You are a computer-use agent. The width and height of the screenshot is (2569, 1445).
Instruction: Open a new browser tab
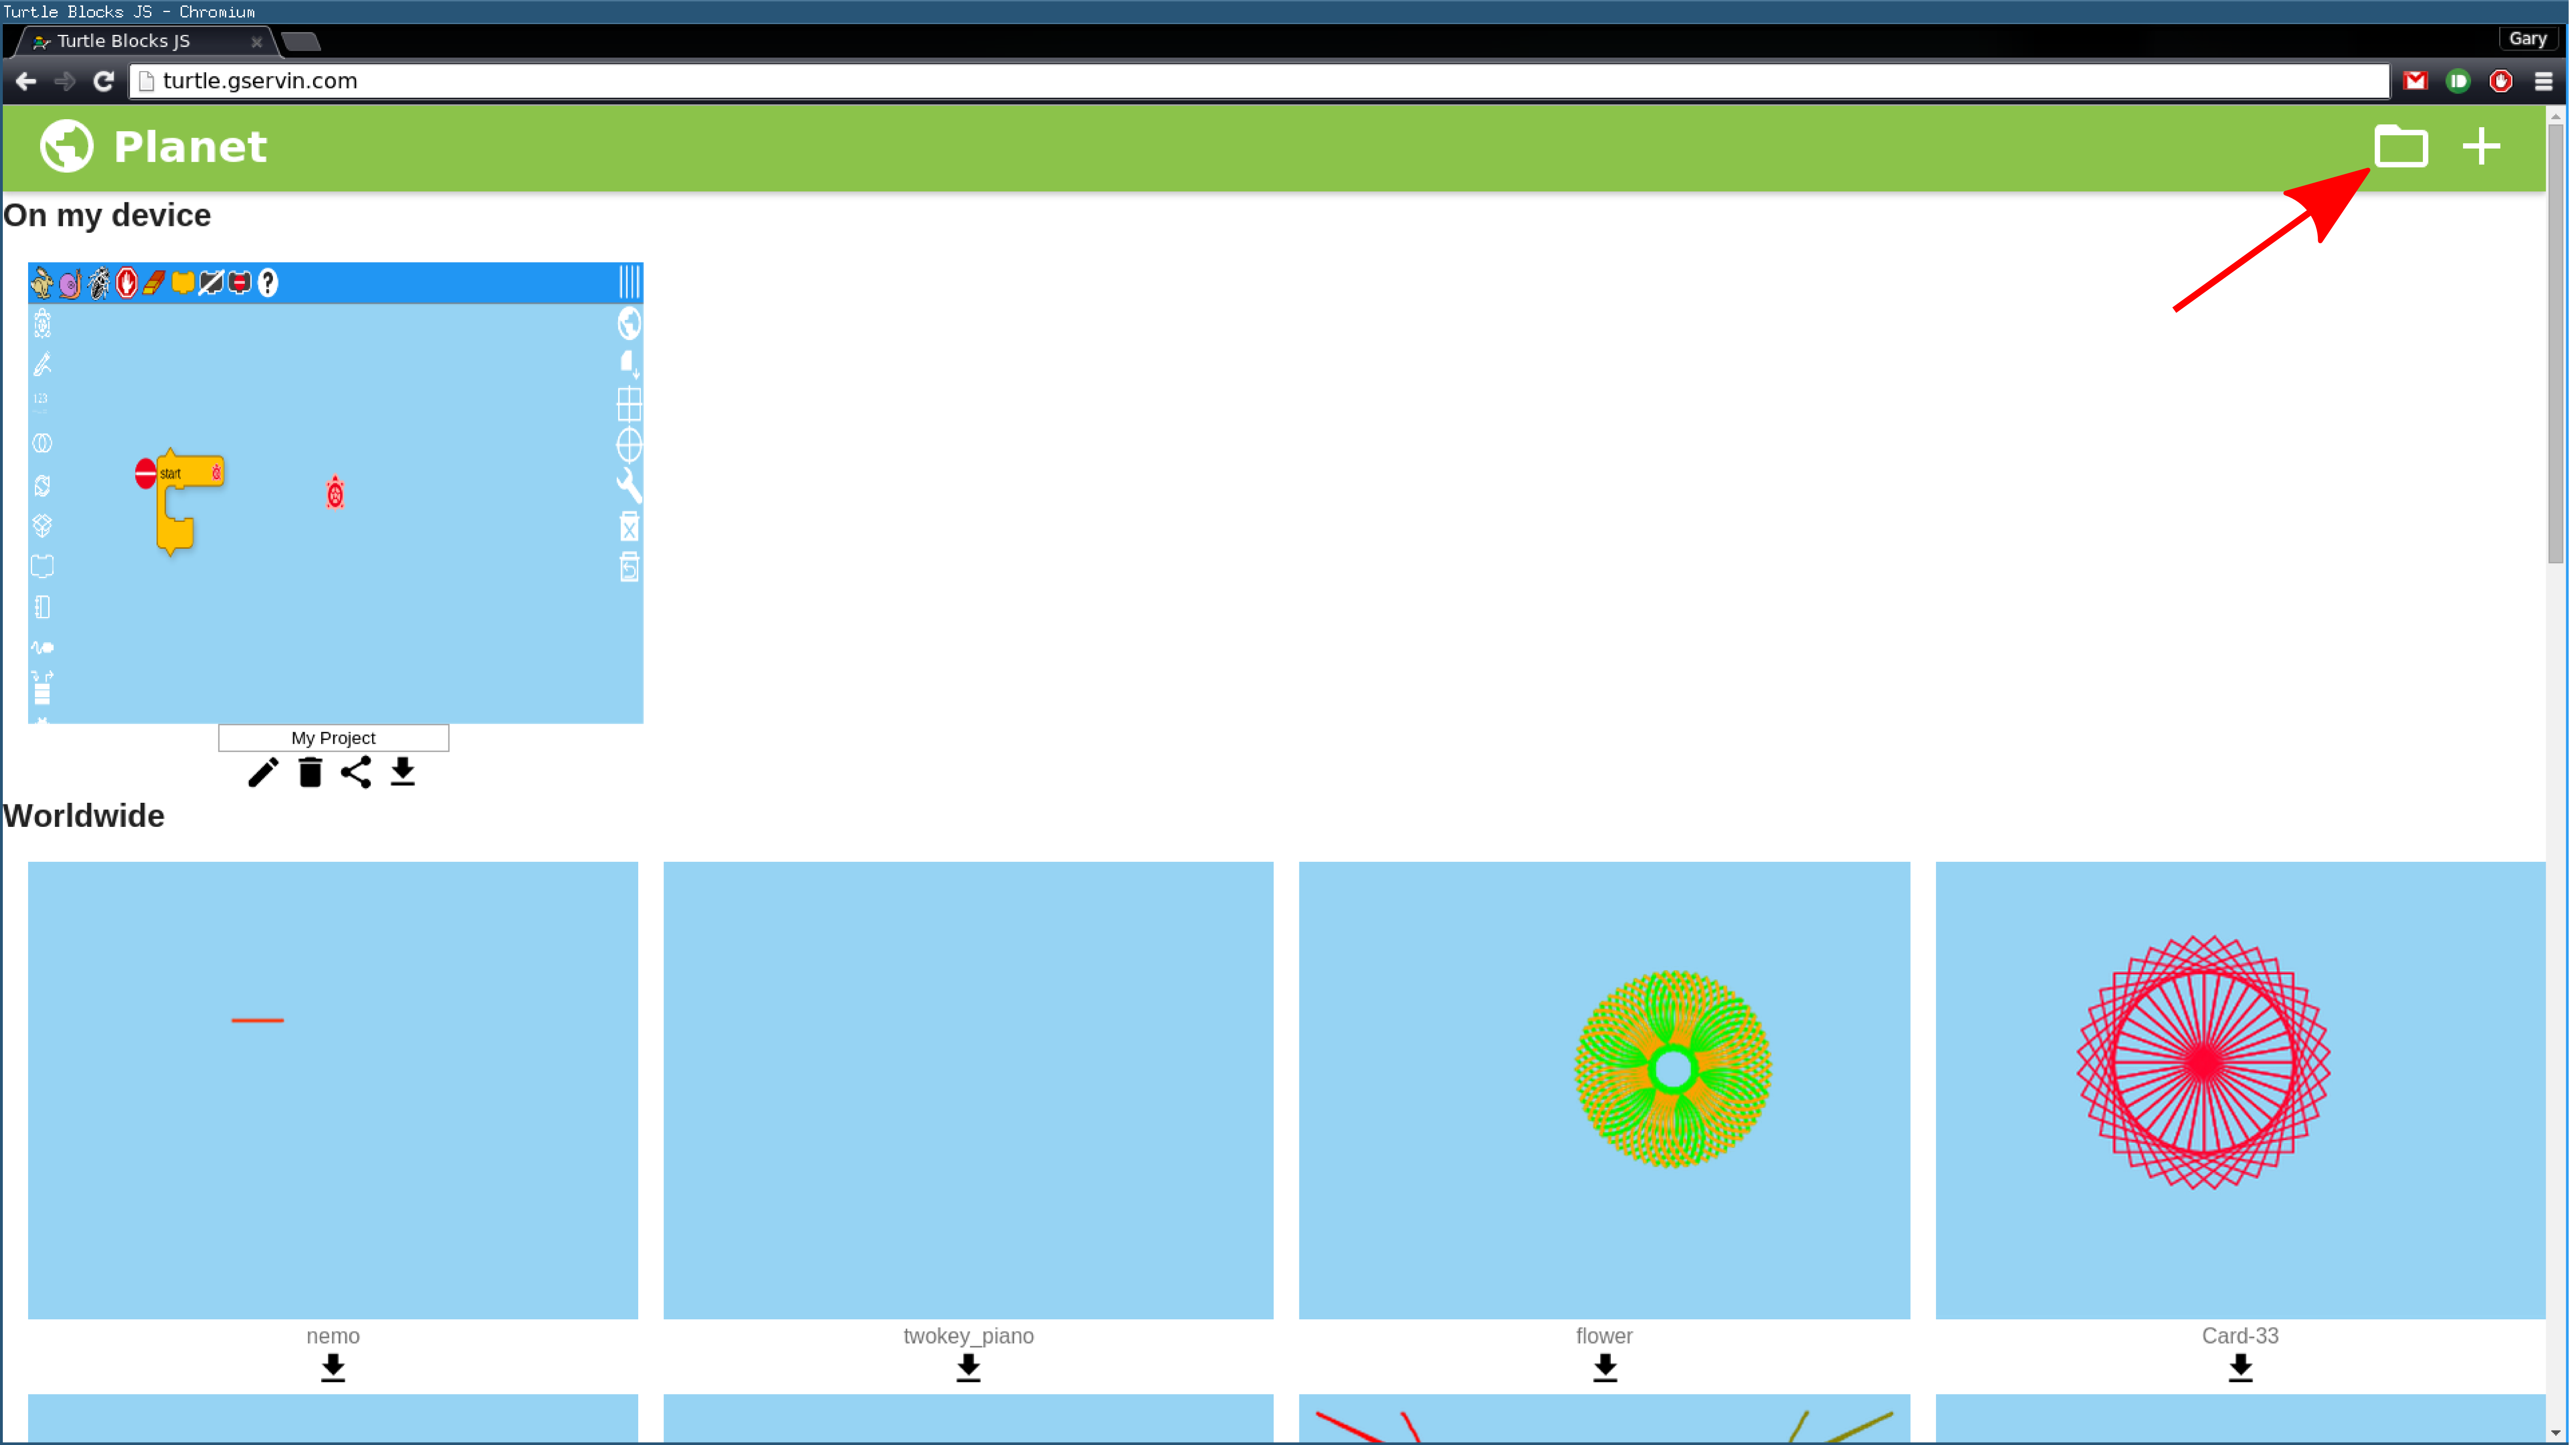[x=300, y=41]
